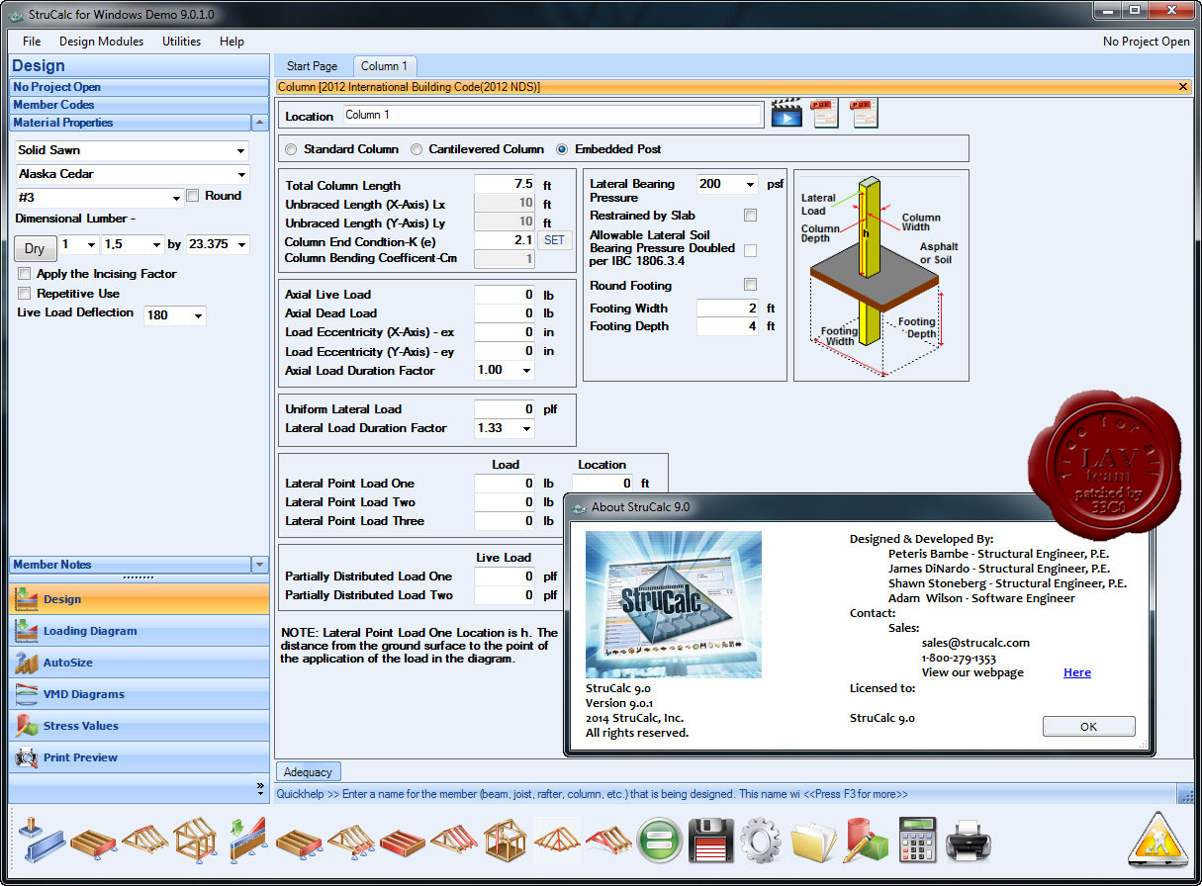Choose the red roof rafter icon
The image size is (1202, 886).
453,841
